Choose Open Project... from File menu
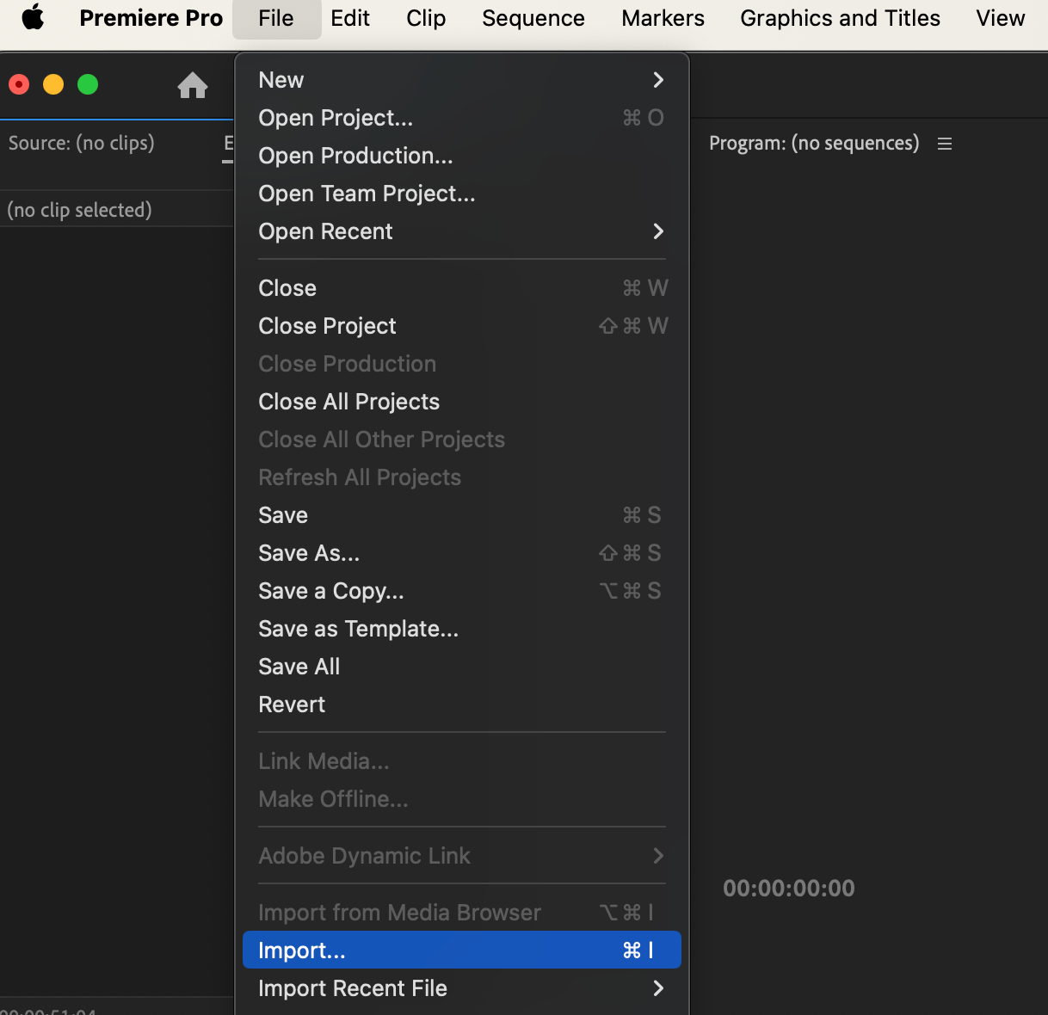The height and width of the screenshot is (1015, 1048). [462, 118]
